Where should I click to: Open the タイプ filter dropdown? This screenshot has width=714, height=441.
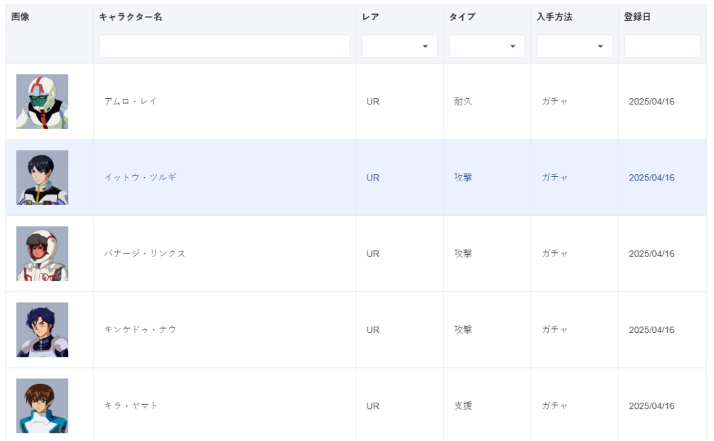pyautogui.click(x=487, y=46)
